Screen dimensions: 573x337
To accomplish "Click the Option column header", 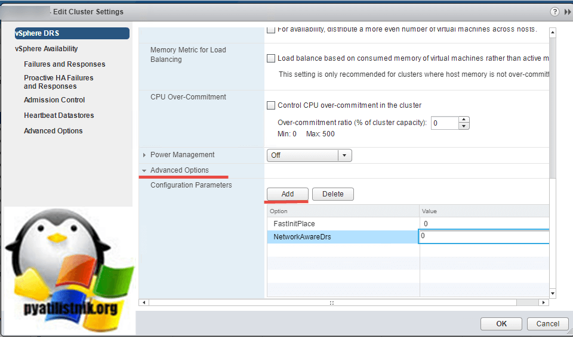I will click(343, 211).
